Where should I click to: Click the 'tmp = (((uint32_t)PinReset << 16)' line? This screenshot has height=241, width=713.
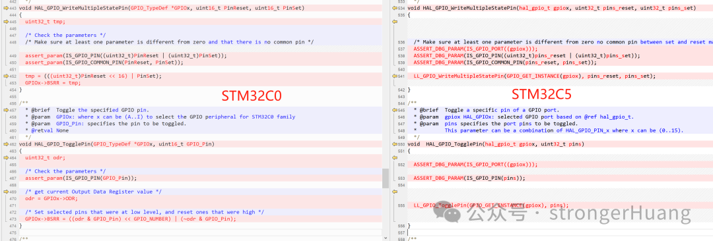coord(93,76)
